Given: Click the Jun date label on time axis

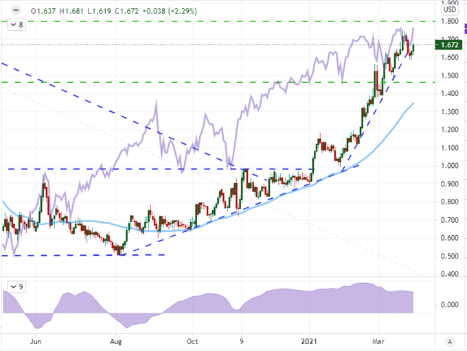Looking at the screenshot, I should [36, 341].
